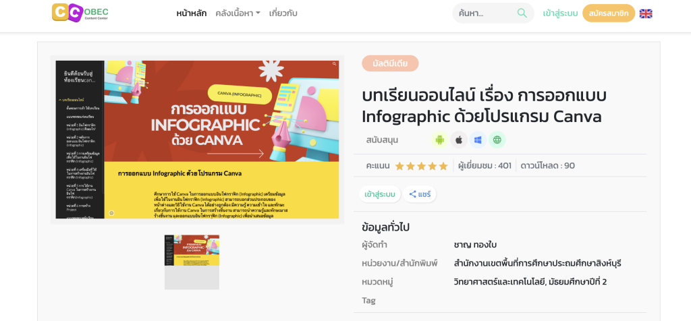Click the สมัครสมาชิก register button

pyautogui.click(x=609, y=13)
